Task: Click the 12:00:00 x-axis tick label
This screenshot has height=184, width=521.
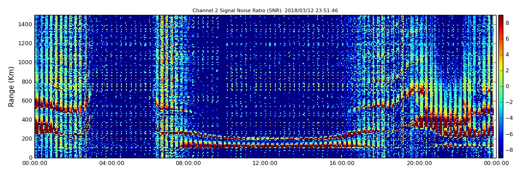Action: [265, 163]
